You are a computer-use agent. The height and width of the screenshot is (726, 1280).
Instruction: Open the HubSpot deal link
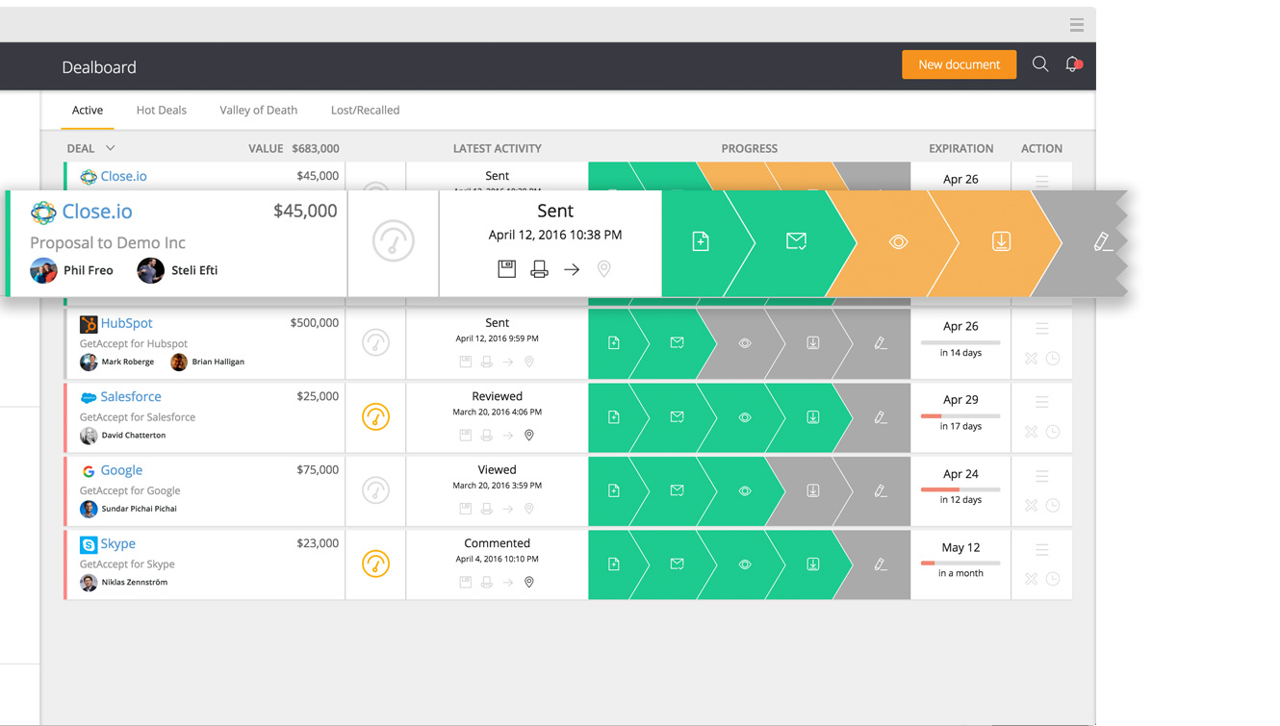pos(126,323)
